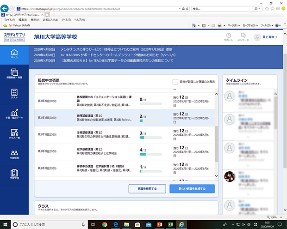Toggle show only my distributed homework checkbox

(x=175, y=82)
